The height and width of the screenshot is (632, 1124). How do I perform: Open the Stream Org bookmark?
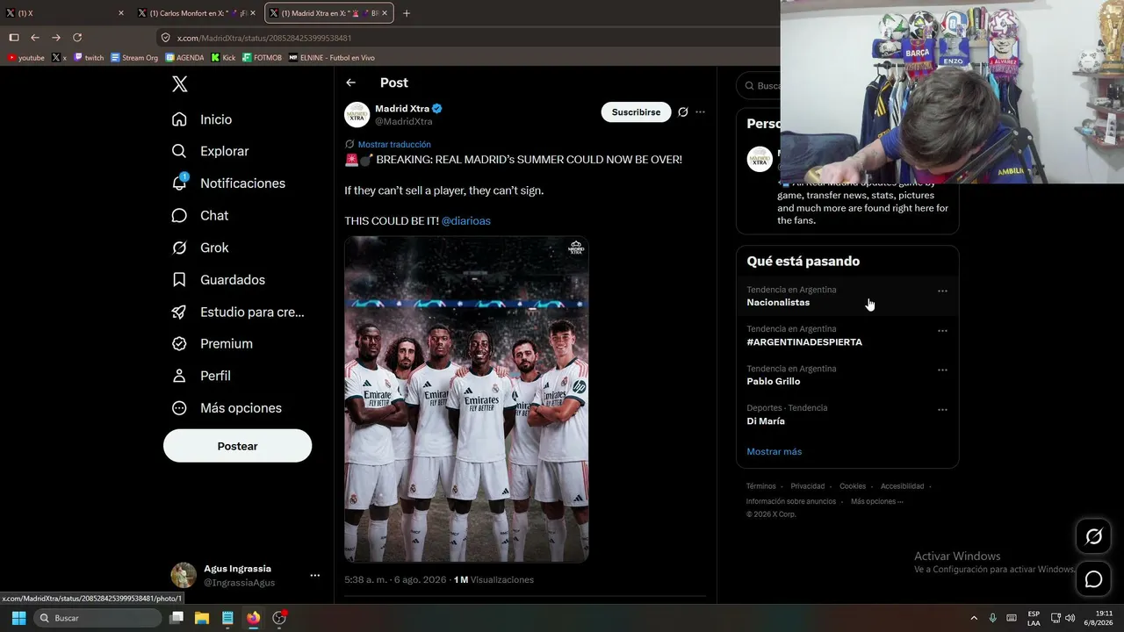(x=134, y=58)
